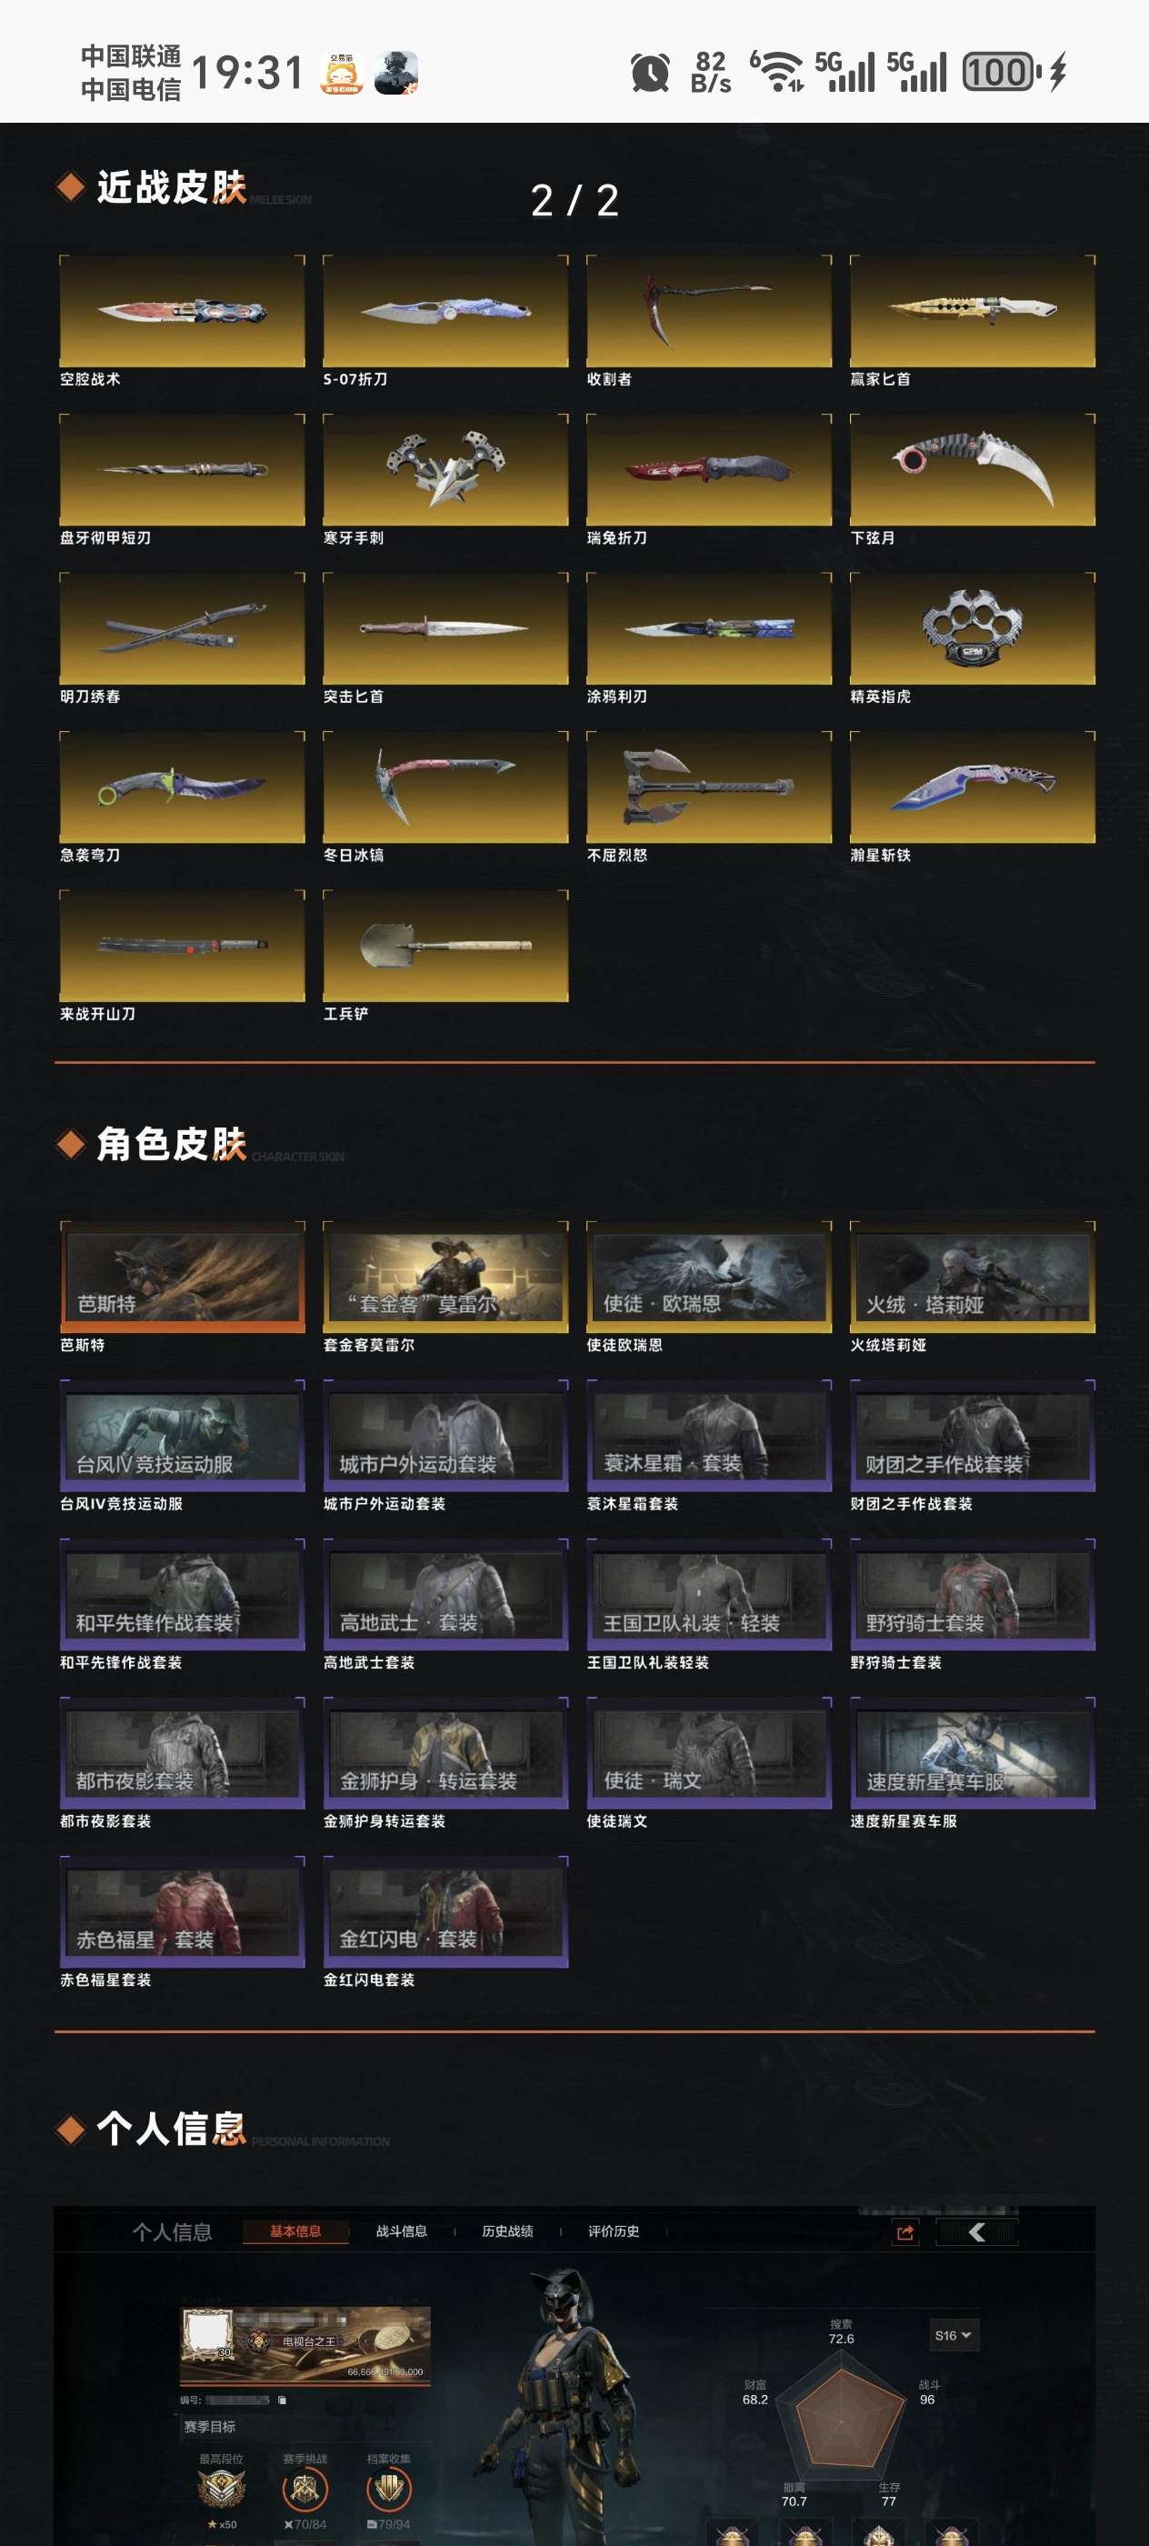Select the 精英指虎 knuckle skin thumbnail

click(972, 628)
